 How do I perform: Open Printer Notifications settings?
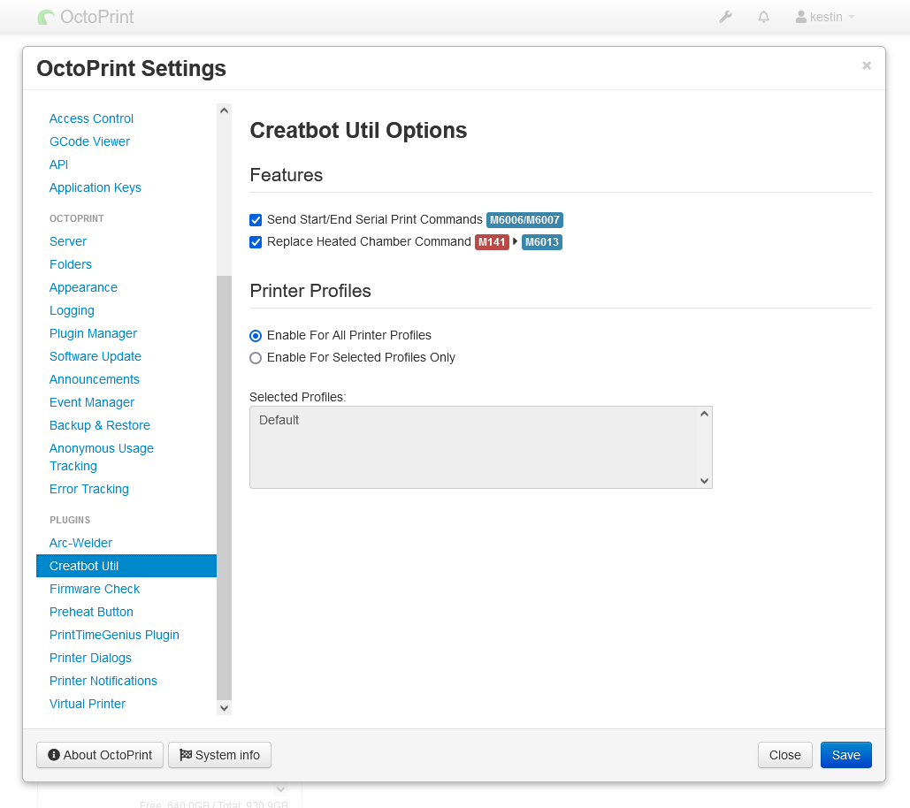pyautogui.click(x=103, y=681)
